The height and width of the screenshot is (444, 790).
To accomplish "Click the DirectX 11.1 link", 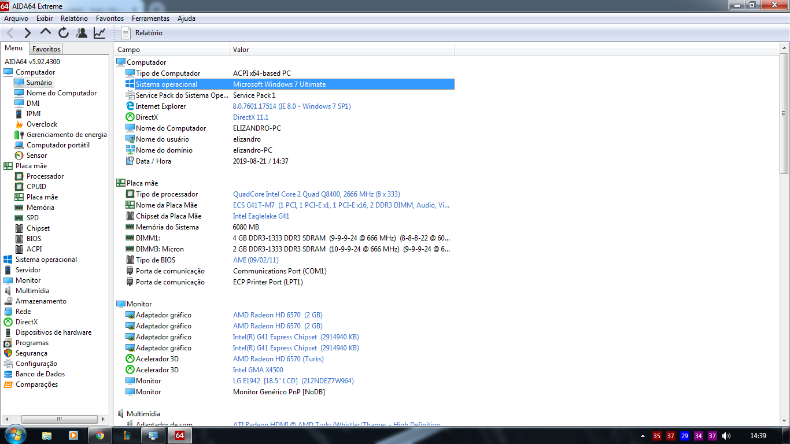I will pos(251,117).
